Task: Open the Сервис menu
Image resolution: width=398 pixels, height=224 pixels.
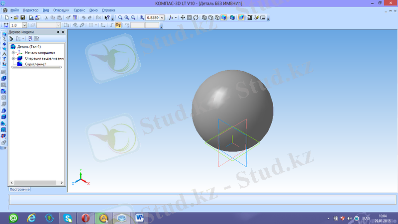Action: [79, 10]
